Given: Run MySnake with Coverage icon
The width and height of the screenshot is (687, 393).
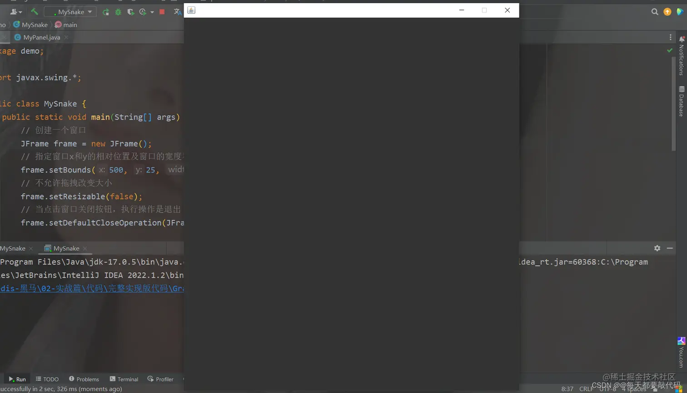Looking at the screenshot, I should (131, 12).
